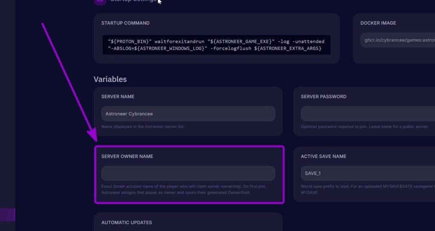Click the STARTUP COMMAND heading
Screen dimensions: 435x231
[x=125, y=23]
